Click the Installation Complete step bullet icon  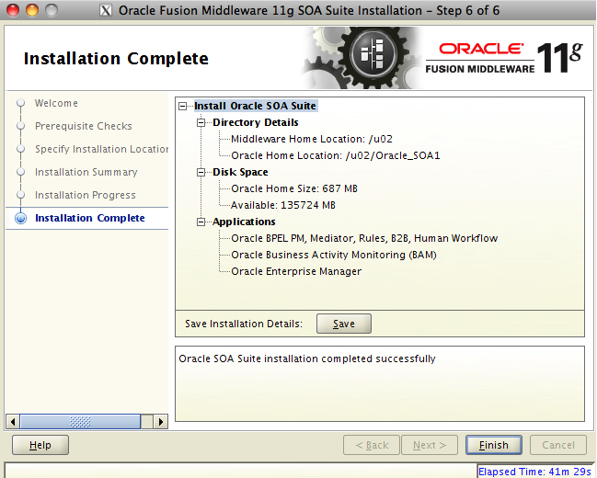[x=20, y=219]
